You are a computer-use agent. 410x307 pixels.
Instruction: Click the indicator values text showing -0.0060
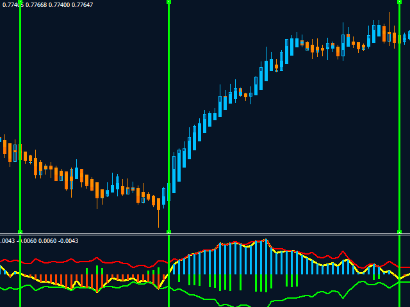pyautogui.click(x=27, y=240)
